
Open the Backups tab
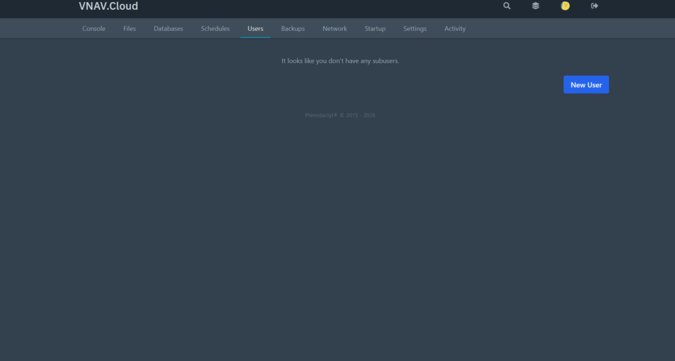(293, 28)
